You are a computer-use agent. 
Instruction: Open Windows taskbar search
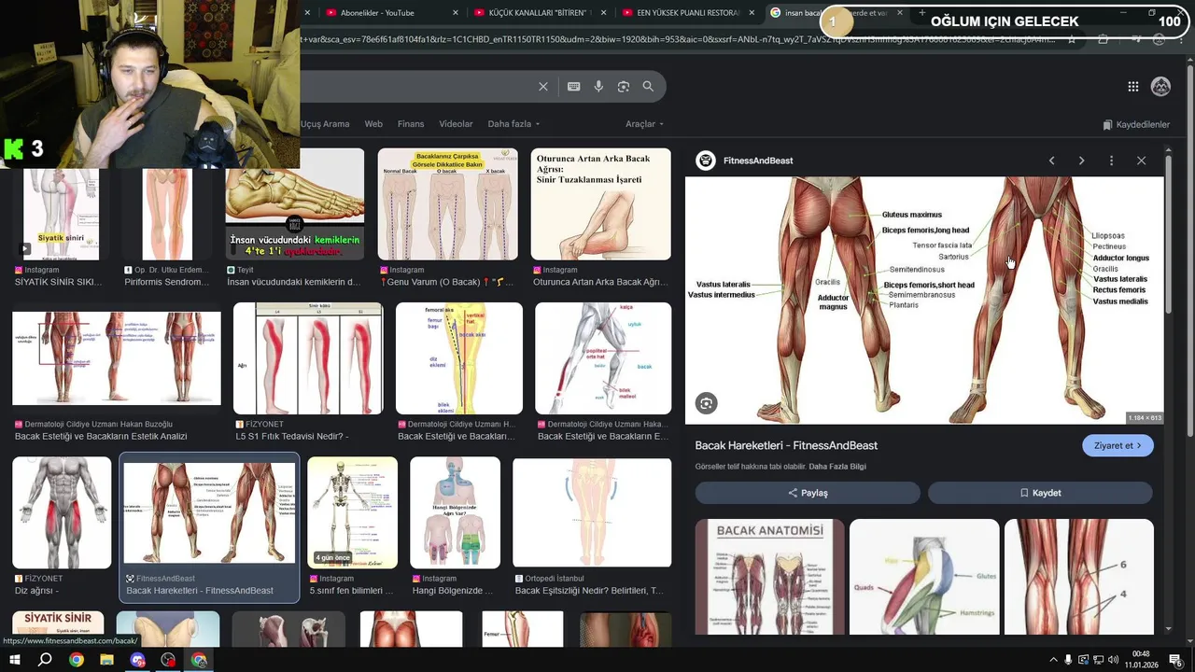click(x=45, y=660)
